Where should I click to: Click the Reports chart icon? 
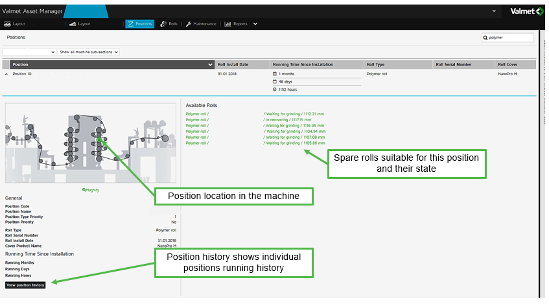tap(228, 24)
